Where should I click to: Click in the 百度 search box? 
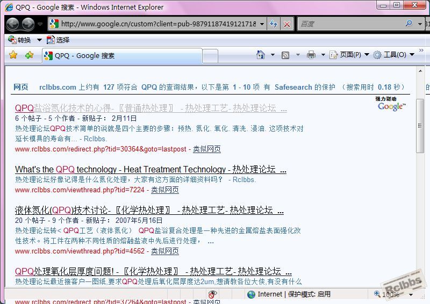(x=351, y=24)
